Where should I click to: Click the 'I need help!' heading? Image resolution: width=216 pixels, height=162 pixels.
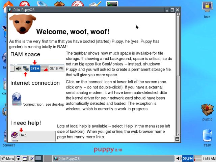(x=26, y=123)
